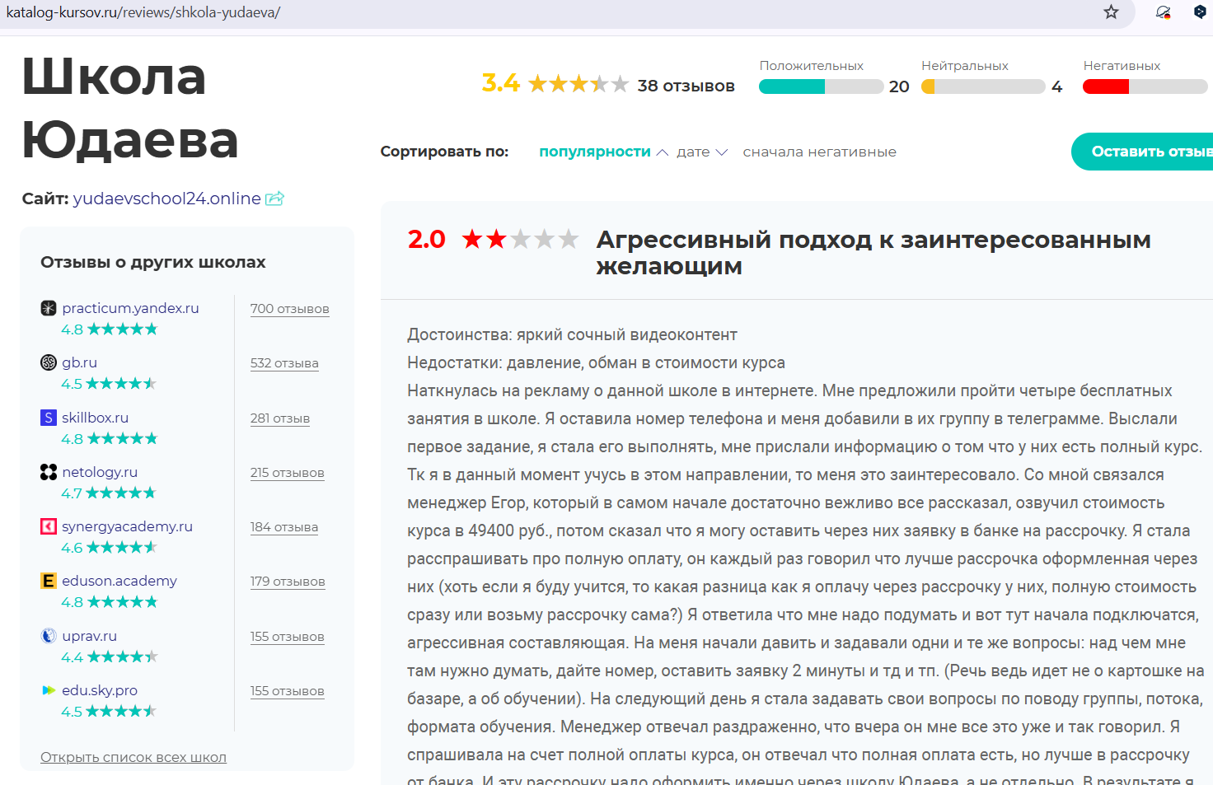Click the Положительных green rating bar

click(821, 86)
